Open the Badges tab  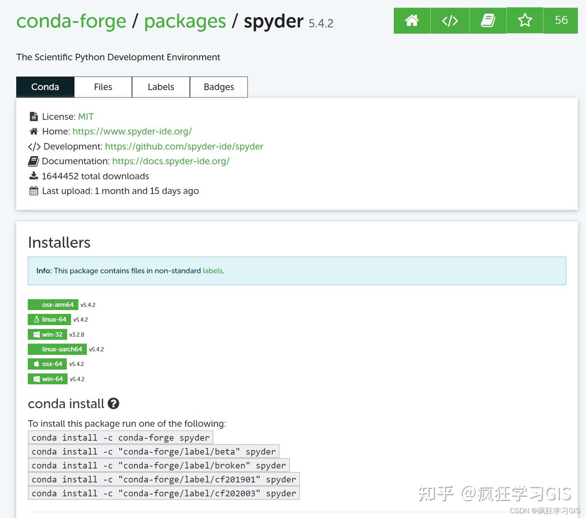coord(218,87)
